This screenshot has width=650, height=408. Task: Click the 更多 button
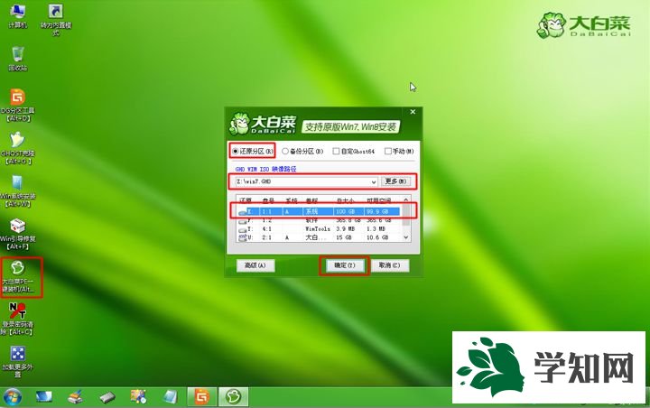point(395,181)
